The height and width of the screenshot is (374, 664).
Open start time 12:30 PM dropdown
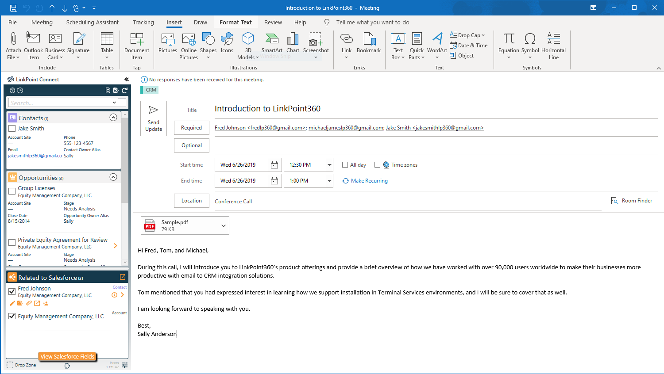click(329, 165)
